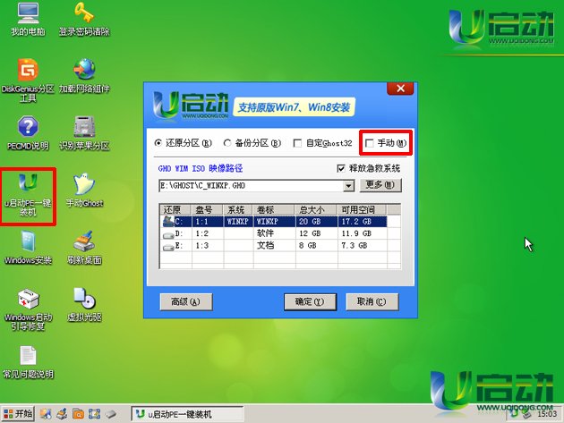Uncheck the 释放急救系统 checkbox
The image size is (564, 423).
(341, 168)
